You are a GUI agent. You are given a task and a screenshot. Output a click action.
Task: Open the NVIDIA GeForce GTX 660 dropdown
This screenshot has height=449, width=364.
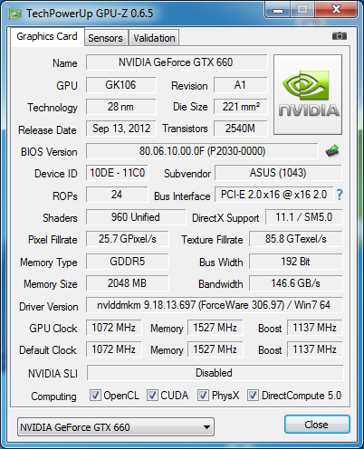coord(116,427)
